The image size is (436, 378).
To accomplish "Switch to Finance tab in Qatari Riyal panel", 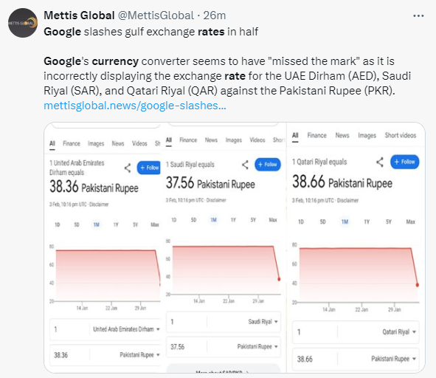I will (316, 135).
